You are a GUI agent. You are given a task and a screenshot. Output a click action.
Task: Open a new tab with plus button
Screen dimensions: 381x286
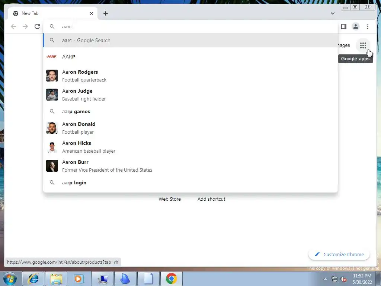tap(105, 13)
